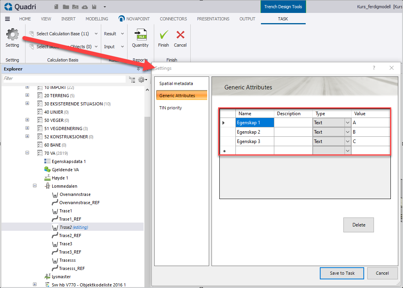Image resolution: width=403 pixels, height=288 pixels.
Task: Click the Explorer Filter text field
Action: [64, 79]
